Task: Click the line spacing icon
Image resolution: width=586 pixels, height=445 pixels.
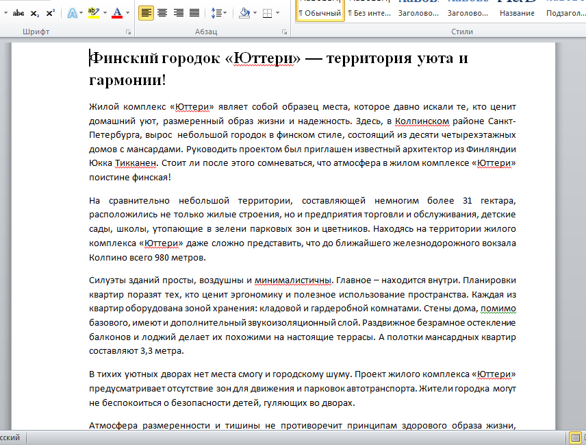Action: tap(216, 13)
